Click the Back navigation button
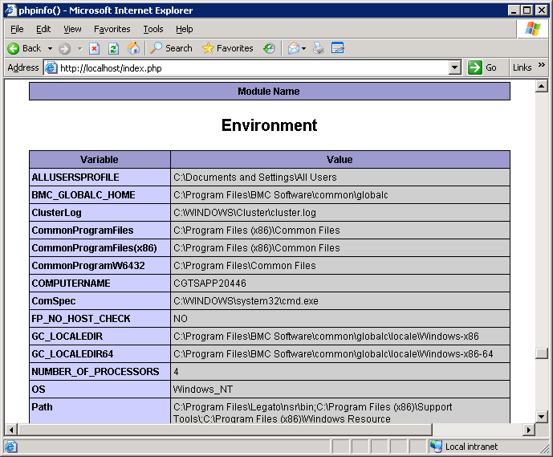Image resolution: width=553 pixels, height=457 pixels. tap(24, 48)
